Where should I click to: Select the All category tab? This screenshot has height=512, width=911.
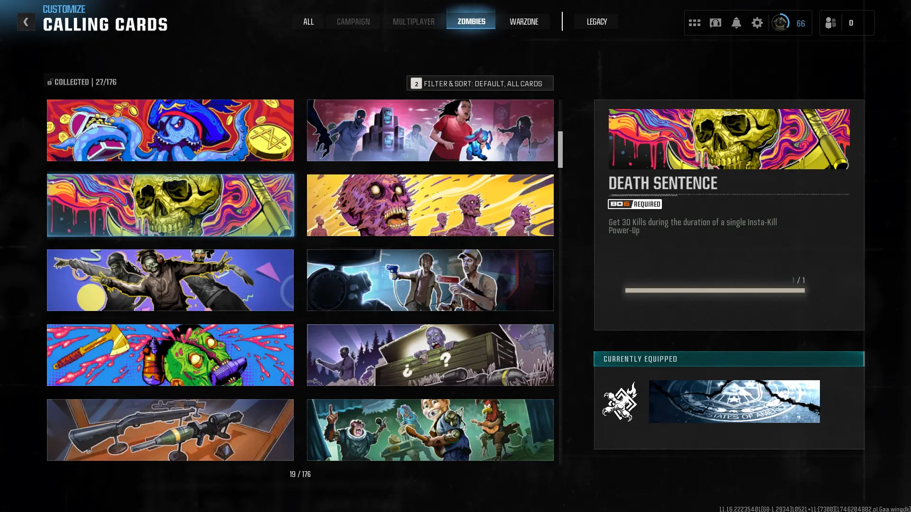point(308,22)
